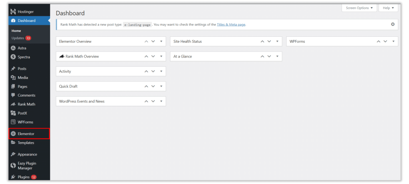Move Rank Math Overview widget down
This screenshot has width=409, height=184.
click(x=153, y=56)
